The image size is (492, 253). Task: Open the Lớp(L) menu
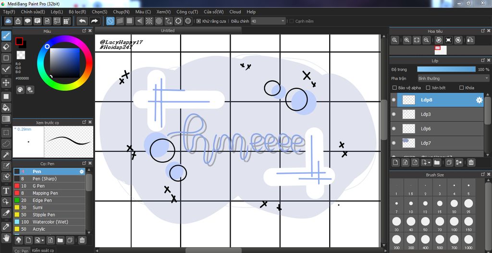point(57,12)
